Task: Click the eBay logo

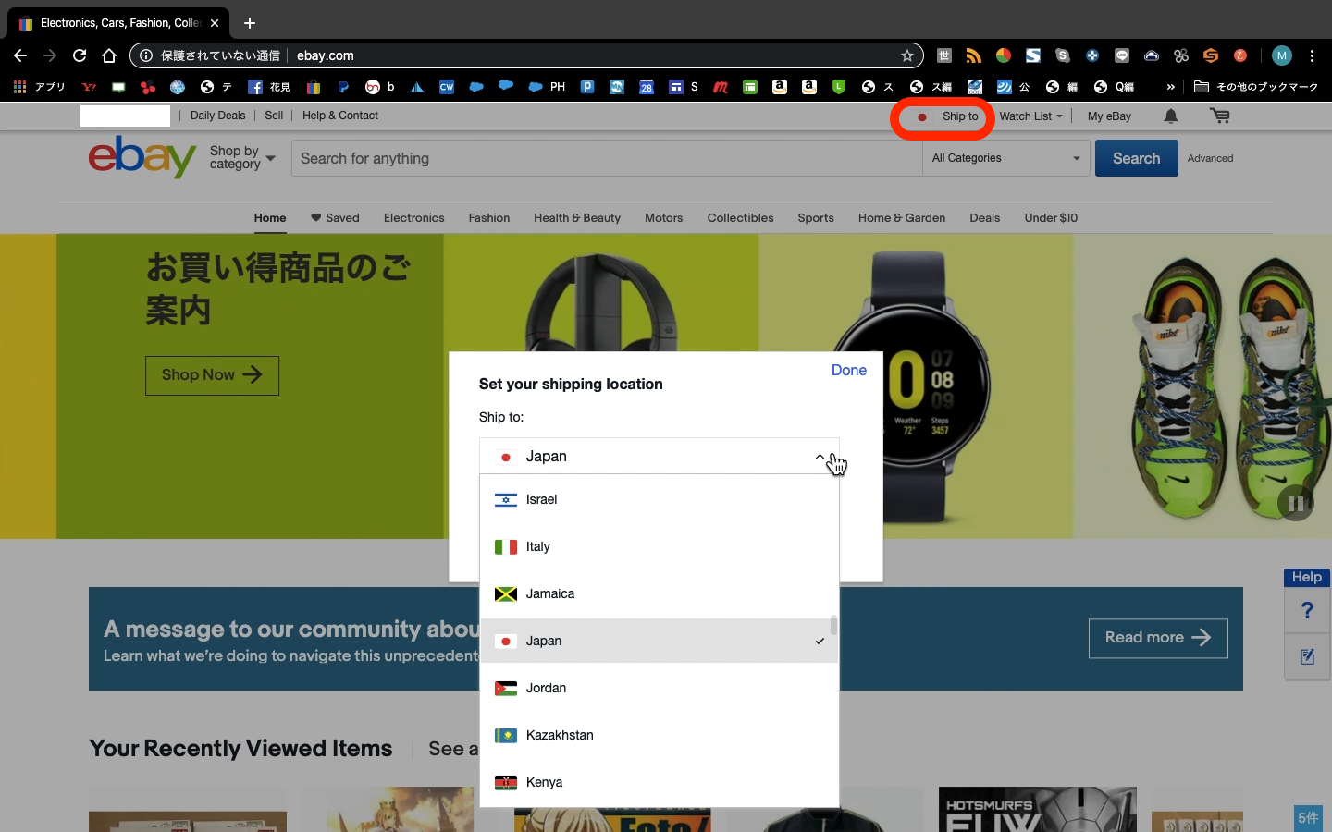Action: click(142, 157)
